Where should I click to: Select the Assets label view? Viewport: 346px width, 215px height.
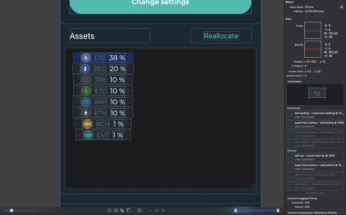coord(110,36)
